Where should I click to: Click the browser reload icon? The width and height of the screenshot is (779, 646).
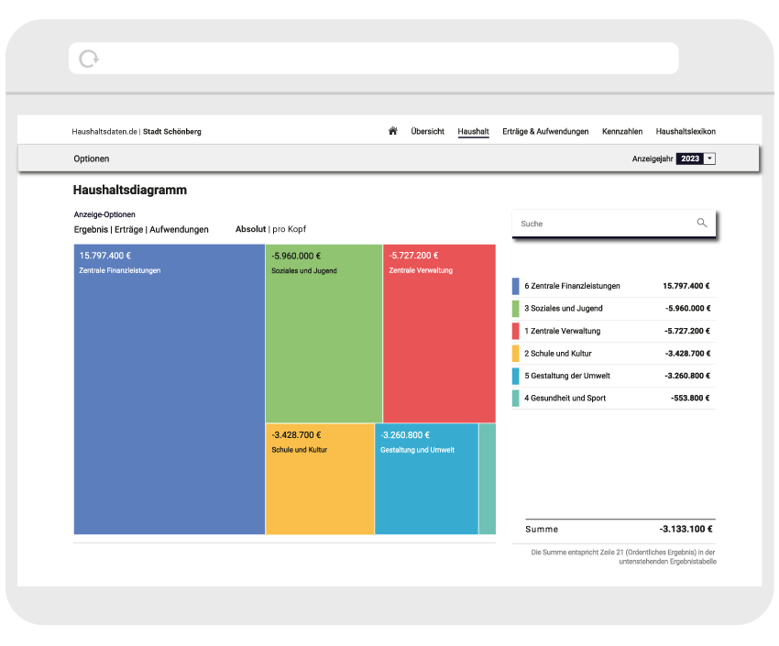point(89,59)
